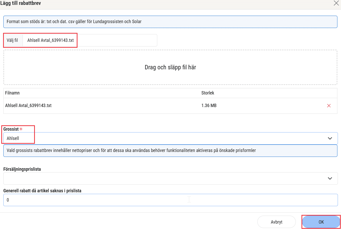The height and width of the screenshot is (229, 341).
Task: Click the chevron arrow of the Försäljningsprislista dropdown
Action: click(x=330, y=178)
